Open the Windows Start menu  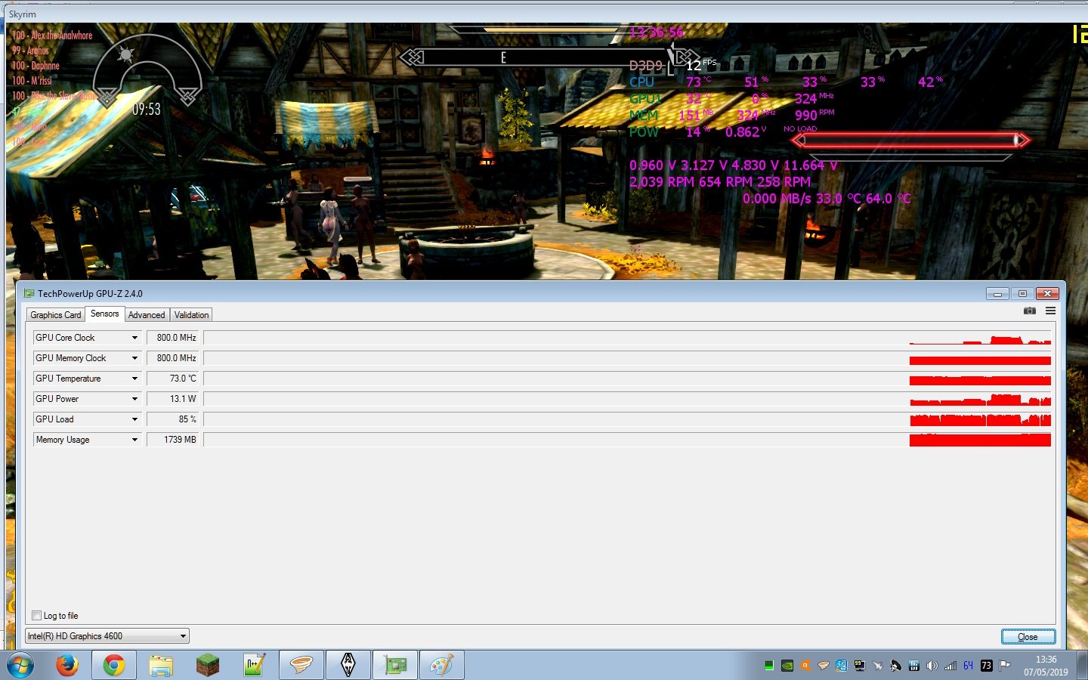click(20, 665)
